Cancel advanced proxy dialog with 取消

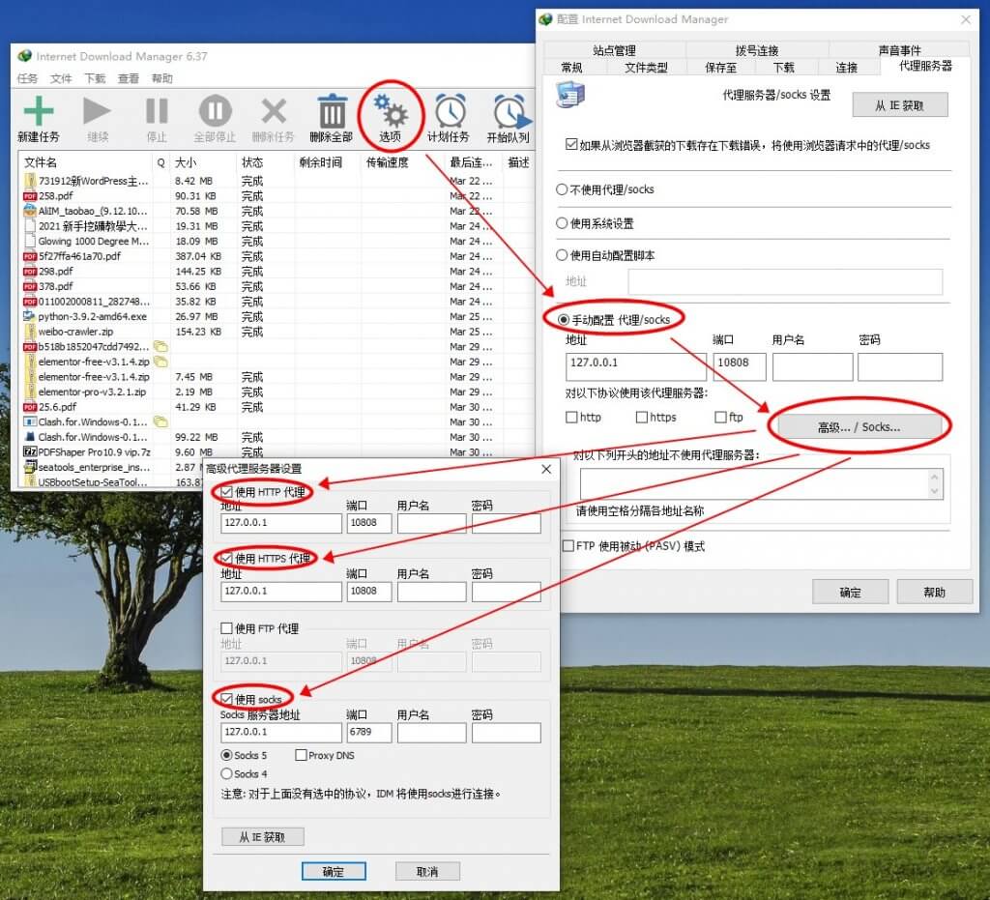click(427, 872)
